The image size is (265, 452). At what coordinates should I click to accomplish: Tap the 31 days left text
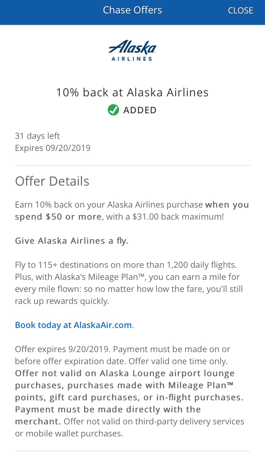(x=37, y=136)
